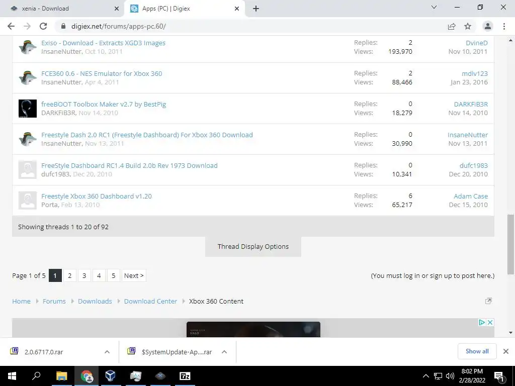Open Freestyle Xbox 360 Dashboard v1.20 thread
Viewport: 515px width, 386px height.
coord(96,197)
